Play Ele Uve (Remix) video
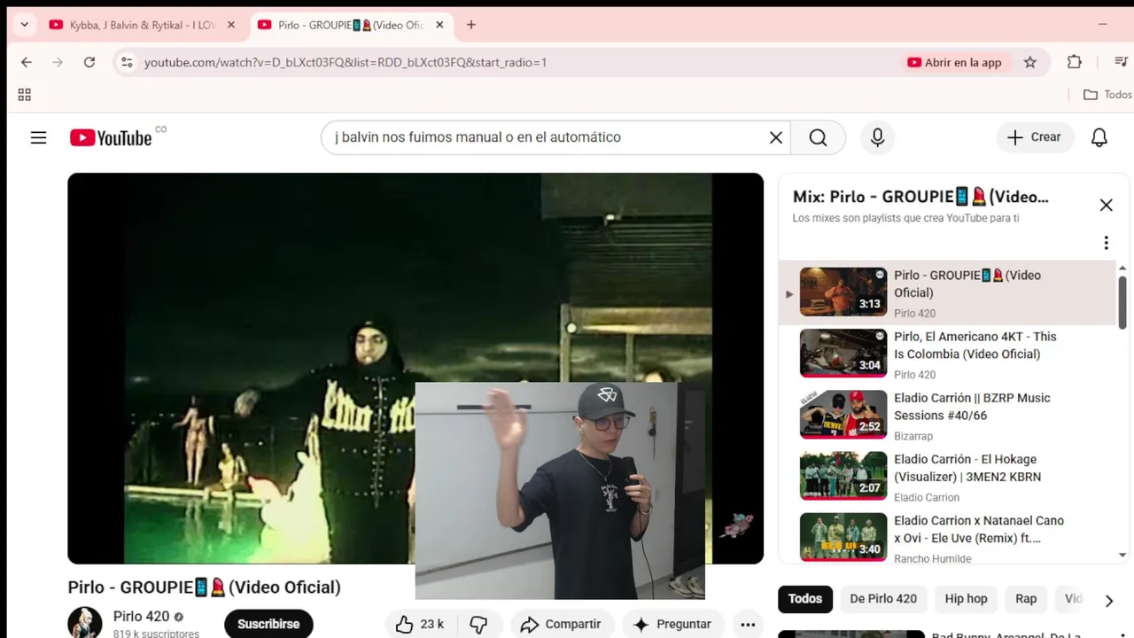The width and height of the screenshot is (1134, 638). point(946,537)
